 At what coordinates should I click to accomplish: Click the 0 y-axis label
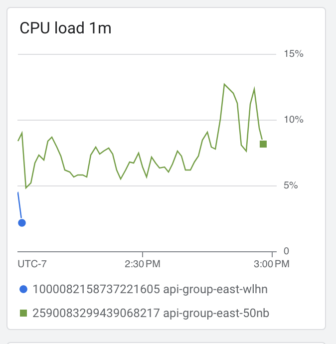[286, 251]
